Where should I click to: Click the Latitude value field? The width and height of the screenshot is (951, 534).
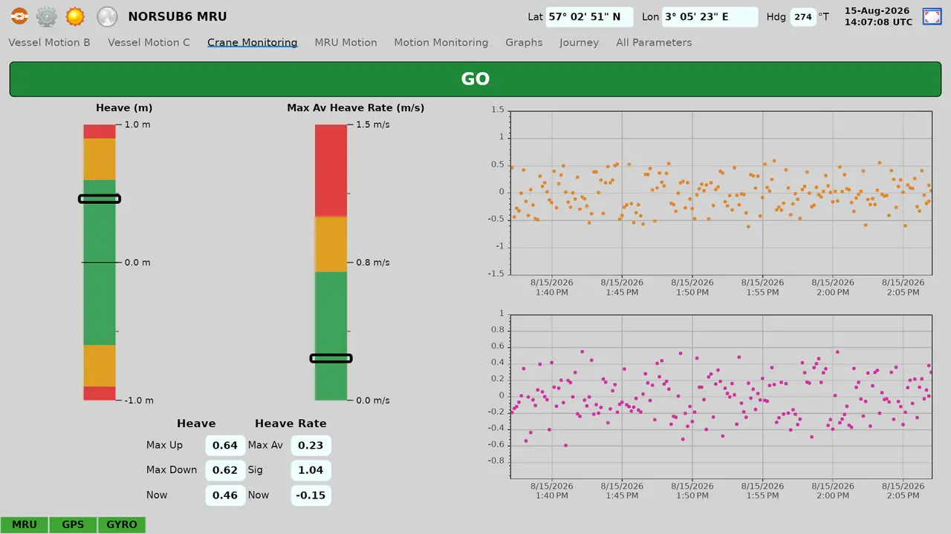(589, 16)
